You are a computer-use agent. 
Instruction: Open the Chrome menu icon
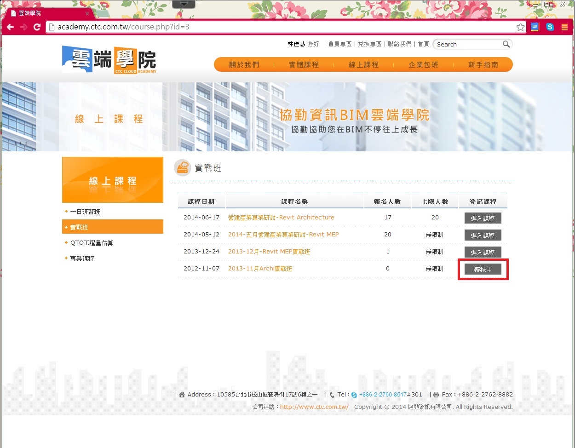pyautogui.click(x=564, y=27)
